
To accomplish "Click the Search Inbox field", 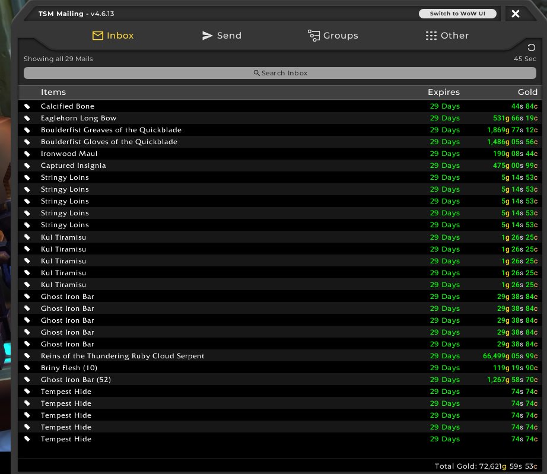I will pyautogui.click(x=281, y=73).
